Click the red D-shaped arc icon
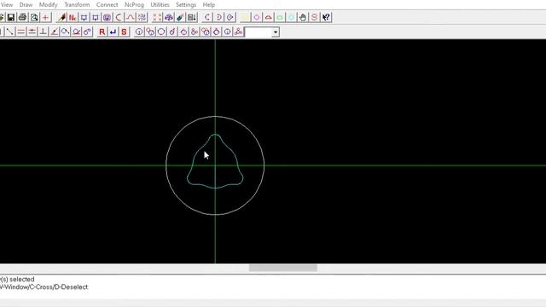 click(218, 17)
